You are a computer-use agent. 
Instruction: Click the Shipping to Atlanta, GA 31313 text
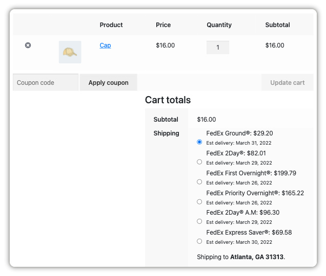241,257
